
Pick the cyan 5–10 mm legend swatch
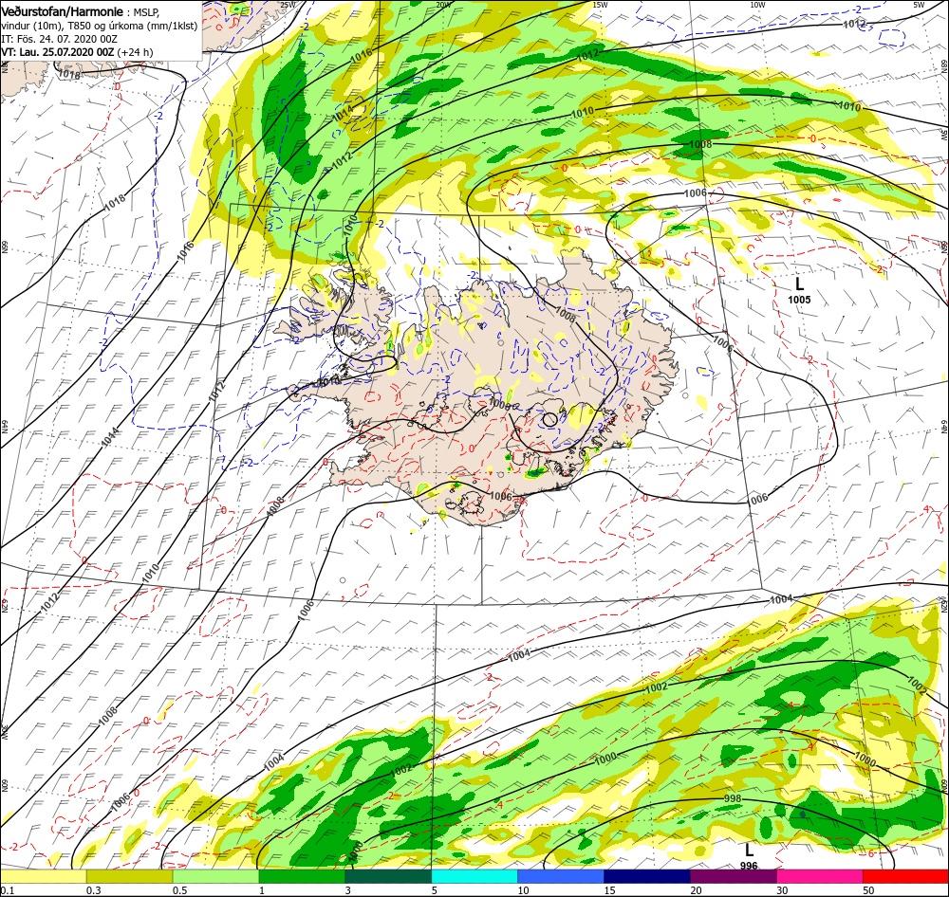[x=474, y=876]
